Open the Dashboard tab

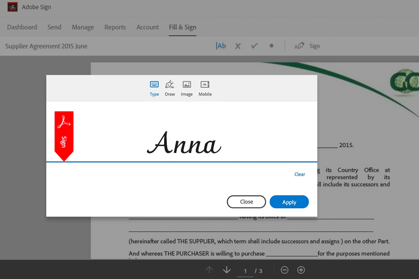22,27
